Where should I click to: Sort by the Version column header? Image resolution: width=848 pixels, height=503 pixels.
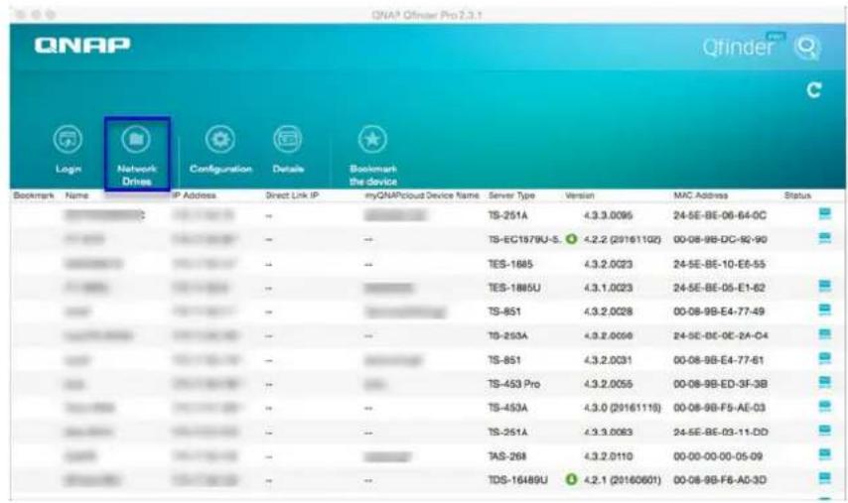point(579,195)
